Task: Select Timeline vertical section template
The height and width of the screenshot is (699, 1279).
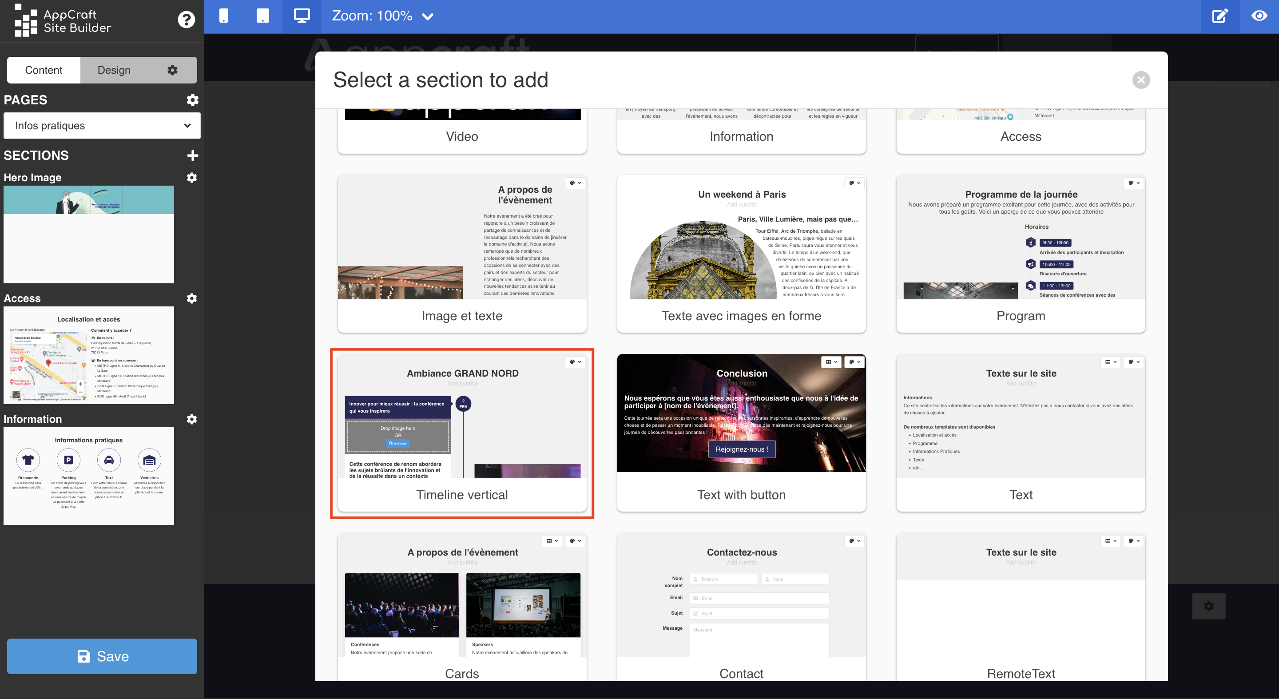Action: tap(462, 430)
